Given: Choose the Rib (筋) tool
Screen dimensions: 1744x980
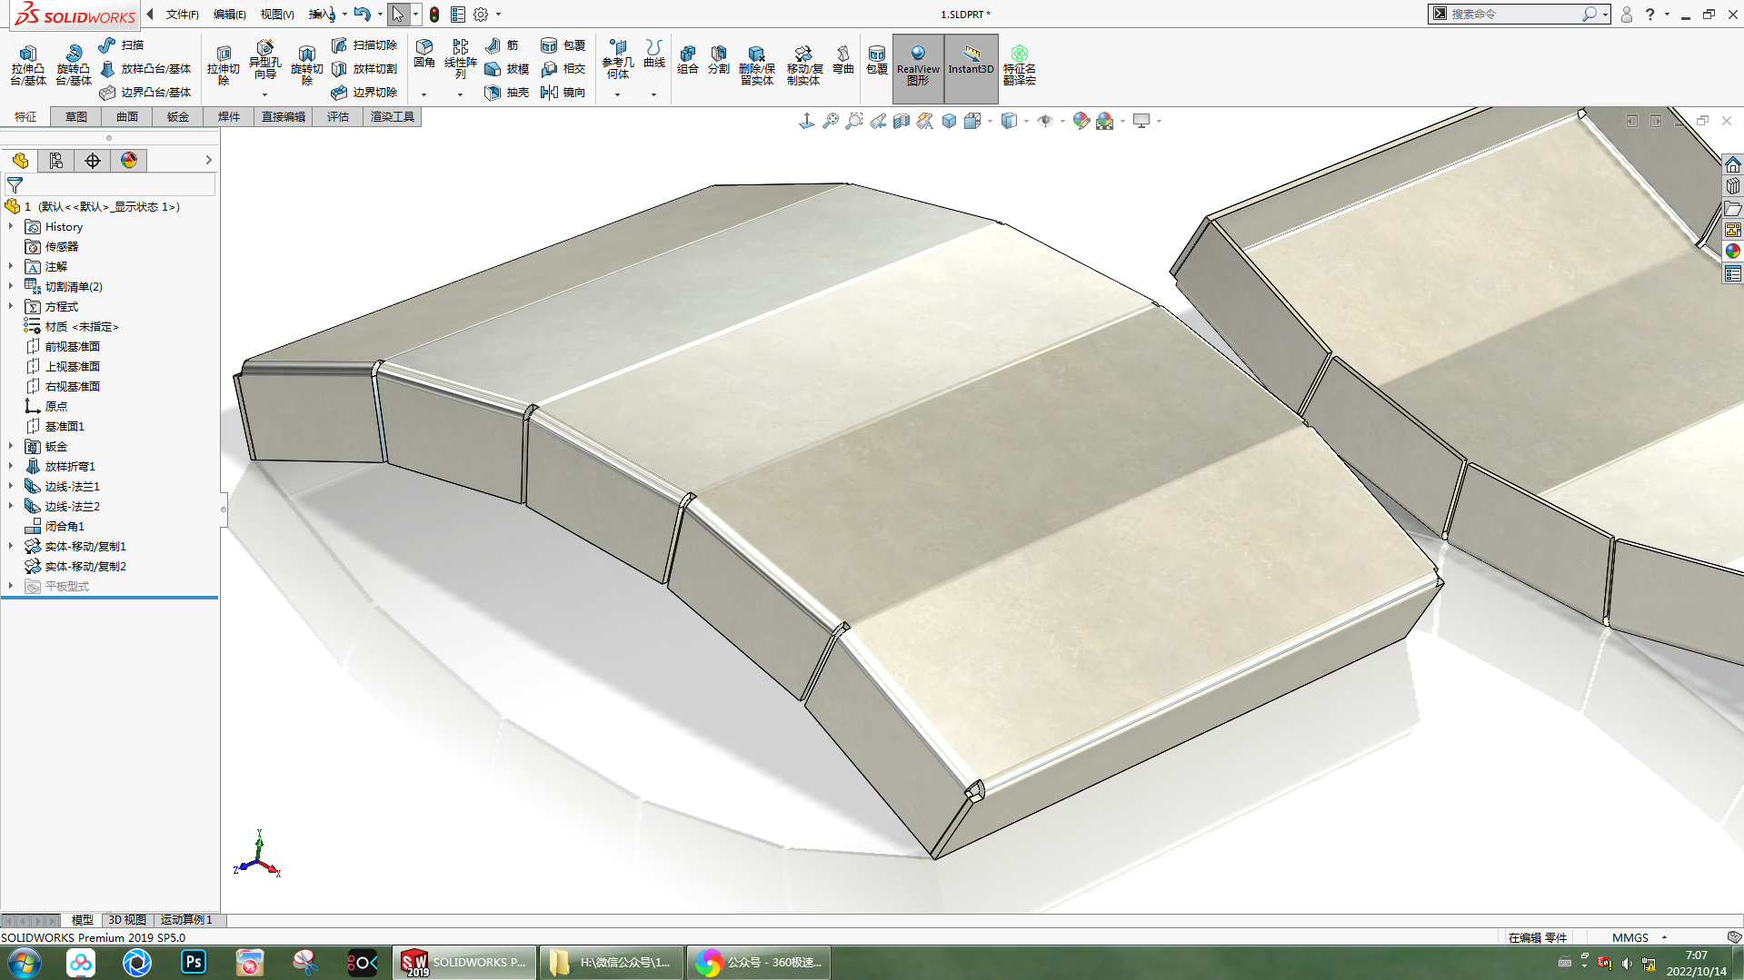Looking at the screenshot, I should 502,45.
